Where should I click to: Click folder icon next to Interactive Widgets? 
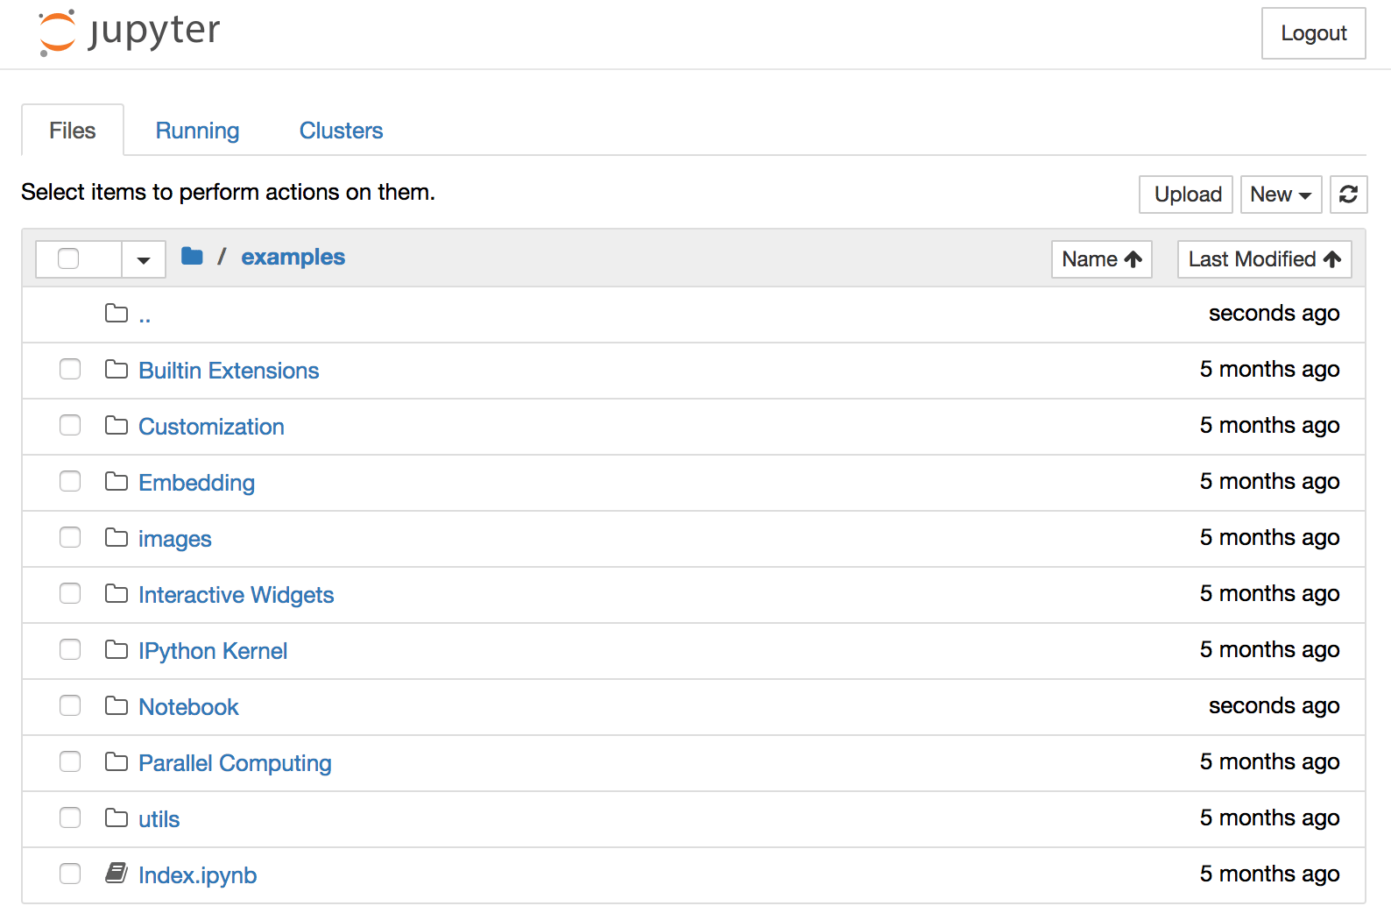[117, 593]
